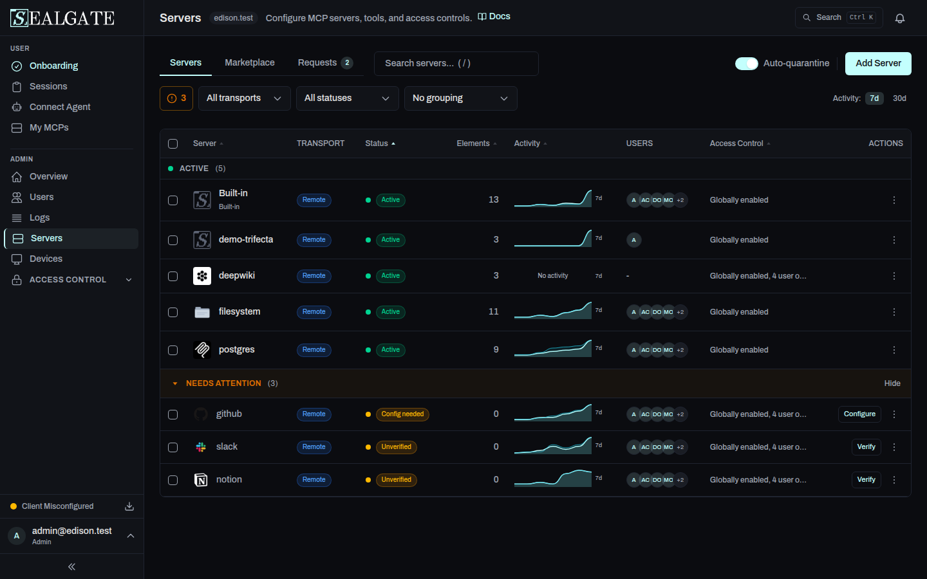
Task: Click the A avatar in demo-trifecta users
Action: coord(634,240)
